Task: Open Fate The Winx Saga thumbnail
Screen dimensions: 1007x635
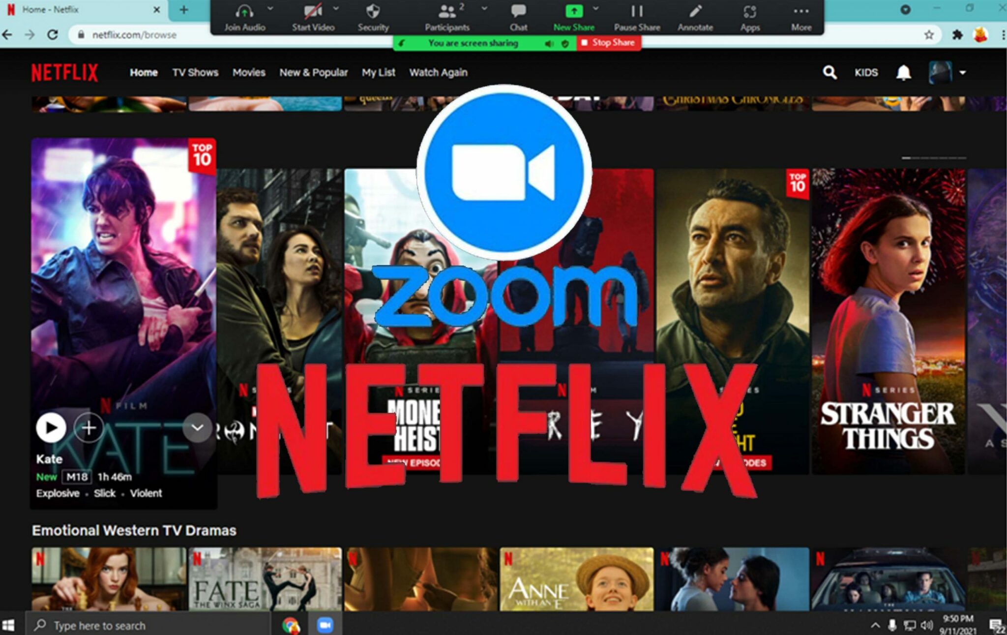Action: pyautogui.click(x=265, y=579)
